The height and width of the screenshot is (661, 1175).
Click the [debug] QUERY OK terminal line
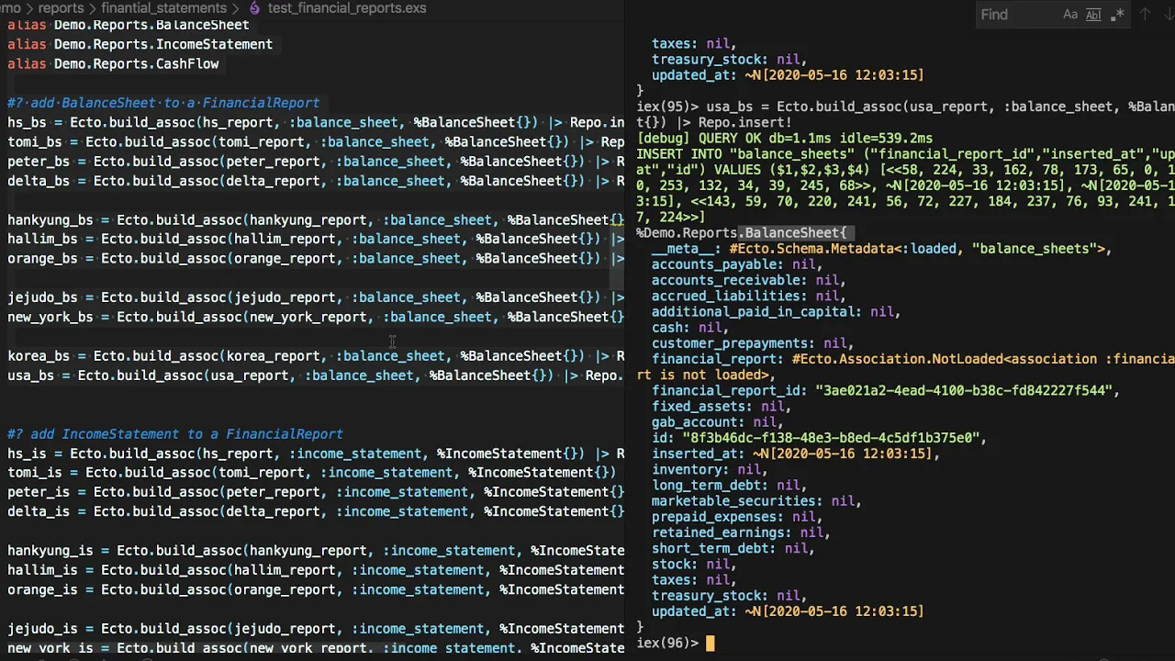tap(785, 139)
